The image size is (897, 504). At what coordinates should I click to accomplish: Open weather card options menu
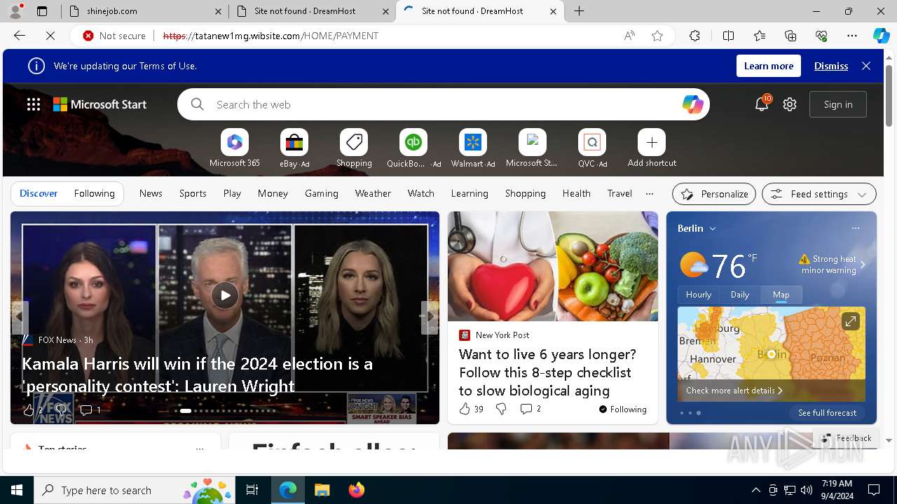pyautogui.click(x=855, y=228)
